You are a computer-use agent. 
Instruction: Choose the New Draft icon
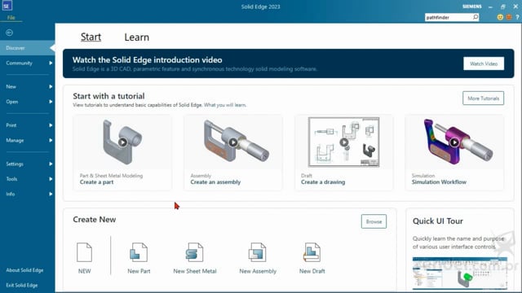pos(312,252)
